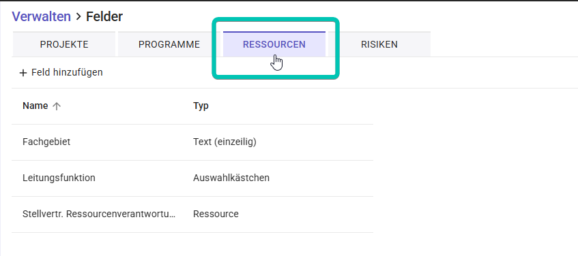Viewport: 578px width, 256px height.
Task: Switch to the PROJEKTE tab
Action: pyautogui.click(x=64, y=44)
